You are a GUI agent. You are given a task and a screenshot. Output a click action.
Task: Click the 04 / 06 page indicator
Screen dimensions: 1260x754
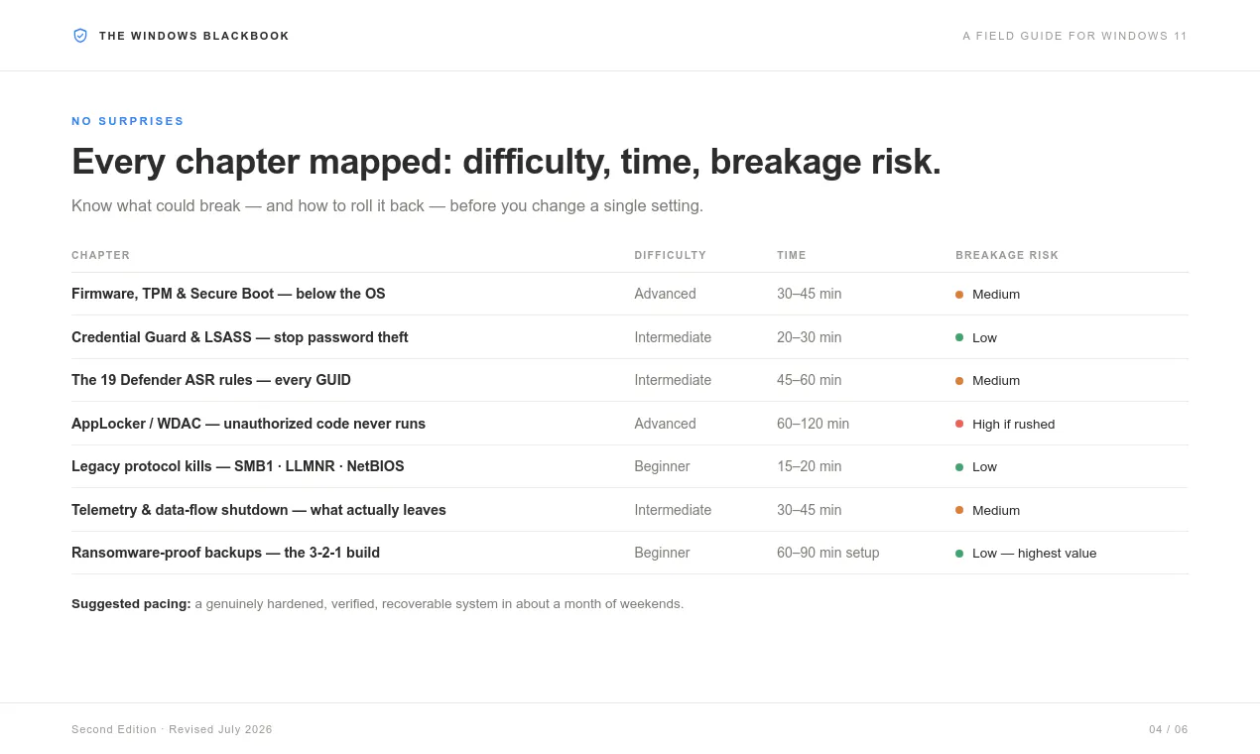[x=1169, y=729]
